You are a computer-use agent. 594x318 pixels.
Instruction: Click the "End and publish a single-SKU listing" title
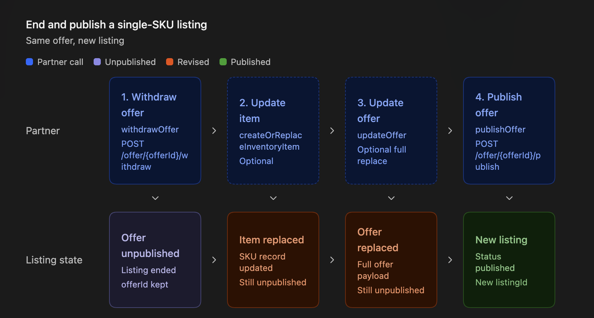point(117,24)
